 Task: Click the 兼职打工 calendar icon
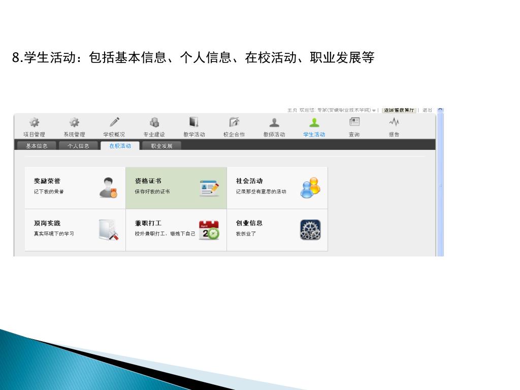209,230
